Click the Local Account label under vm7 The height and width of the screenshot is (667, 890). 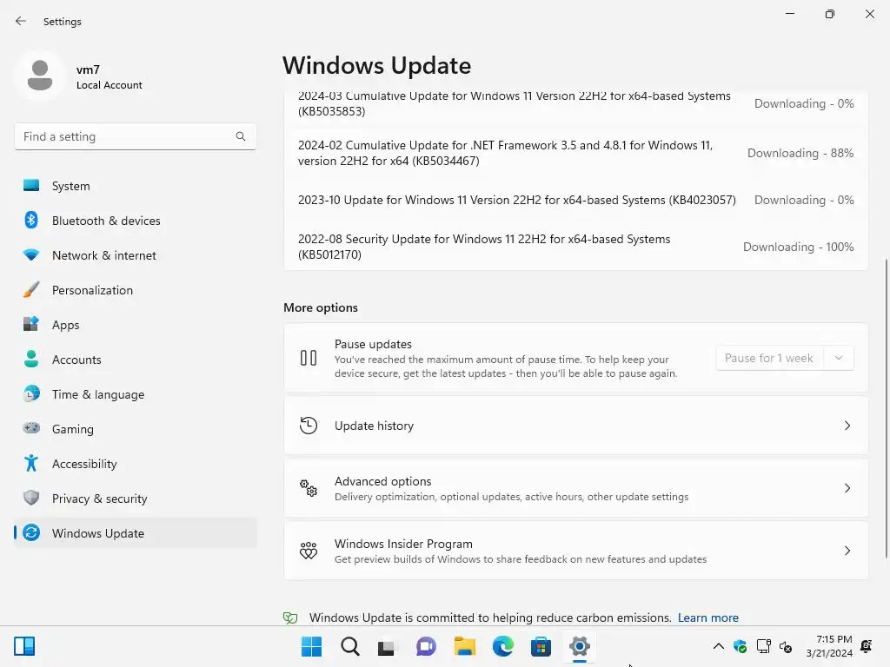click(x=109, y=85)
